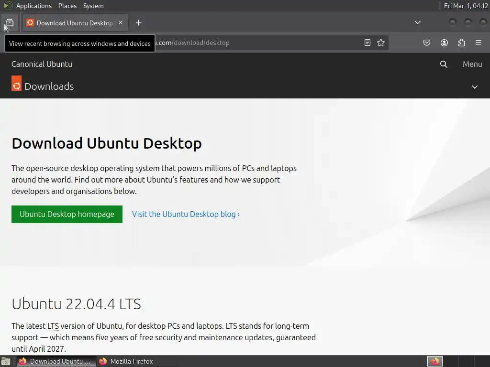Visit the Ubuntu Desktop blog link

(x=186, y=214)
